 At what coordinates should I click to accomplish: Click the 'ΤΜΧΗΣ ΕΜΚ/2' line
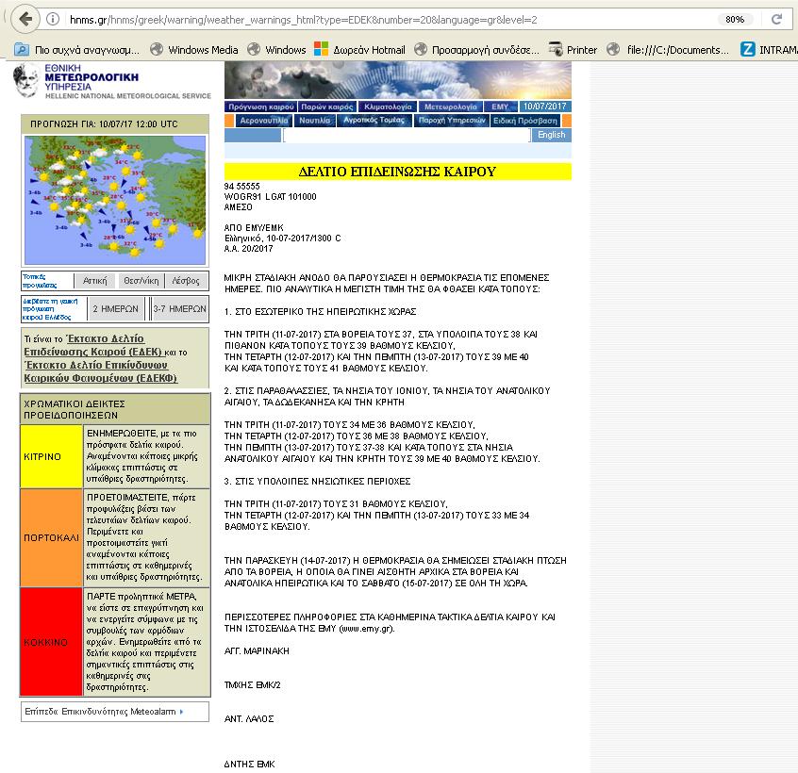253,685
